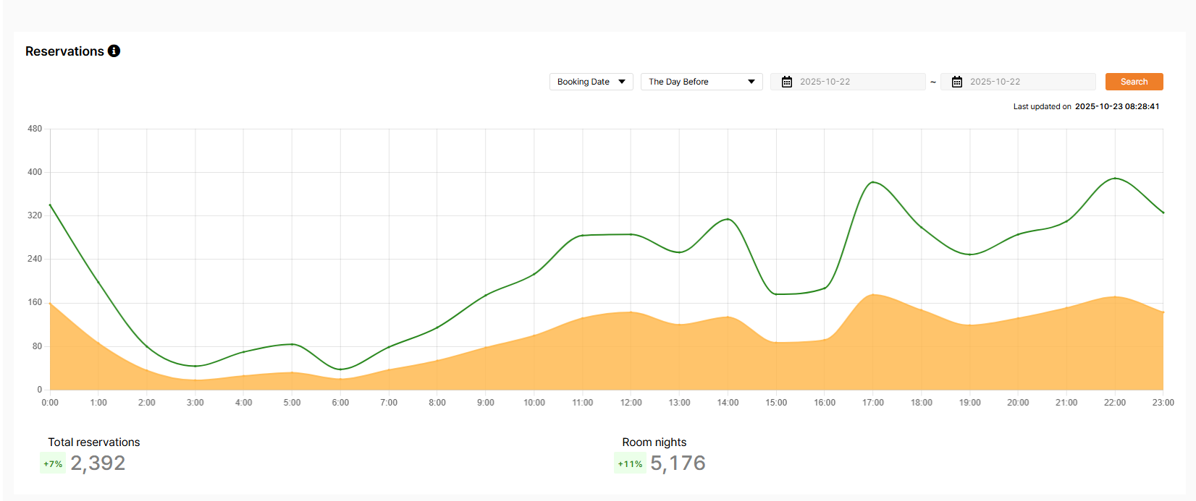Click the +7% total reservations badge
This screenshot has height=501, width=1196.
pos(53,464)
